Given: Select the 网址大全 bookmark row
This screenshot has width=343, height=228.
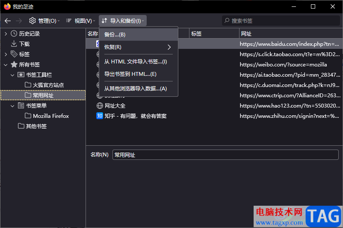Looking at the screenshot, I should 214,106.
